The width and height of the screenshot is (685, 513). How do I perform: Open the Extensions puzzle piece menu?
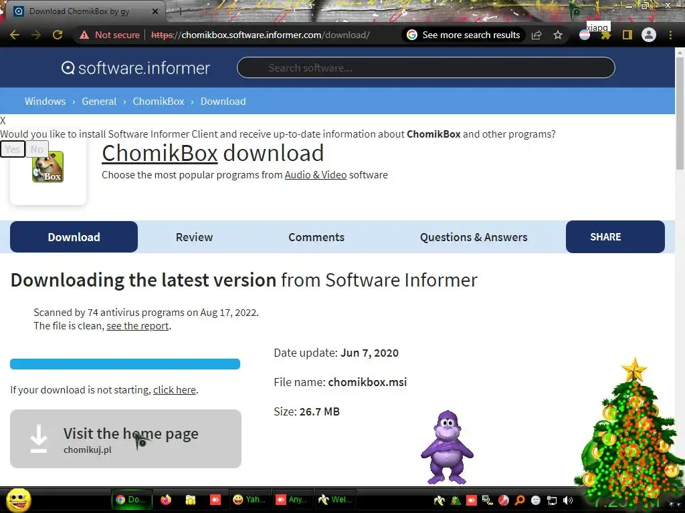pos(606,35)
